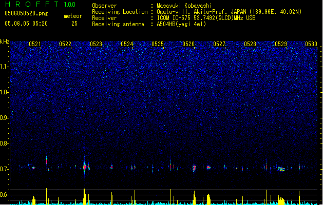Click the 0523 time marker
Viewport: 323px width, 205px height.
[x=96, y=44]
